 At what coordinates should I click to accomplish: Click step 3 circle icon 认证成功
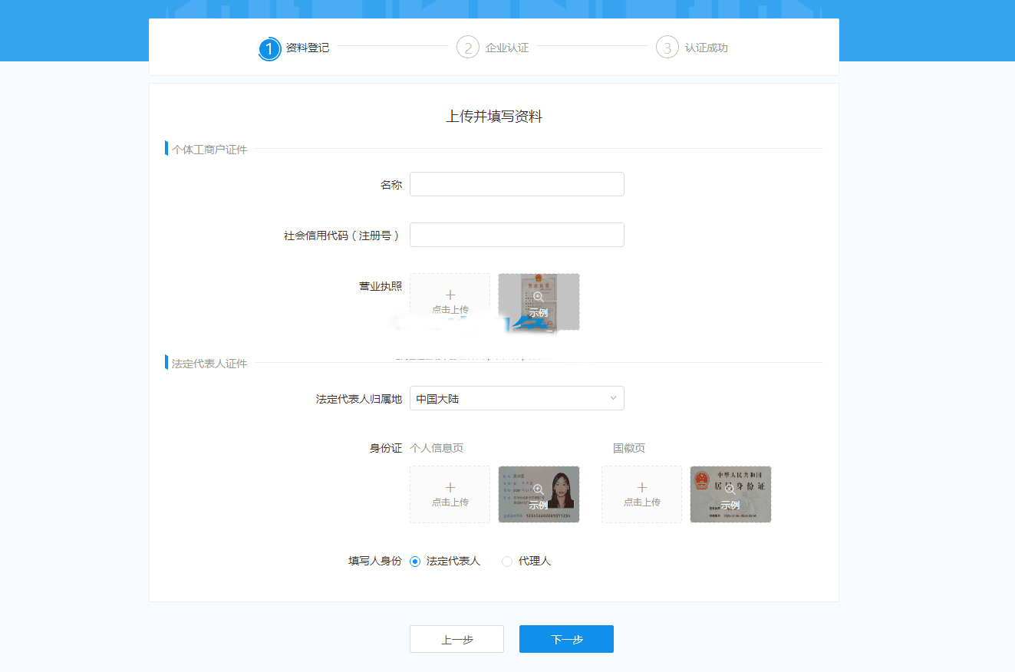(667, 48)
